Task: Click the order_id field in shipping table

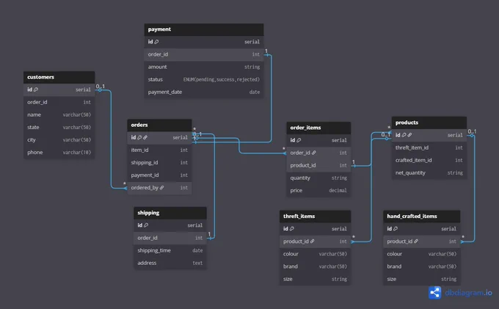Action: click(x=170, y=238)
